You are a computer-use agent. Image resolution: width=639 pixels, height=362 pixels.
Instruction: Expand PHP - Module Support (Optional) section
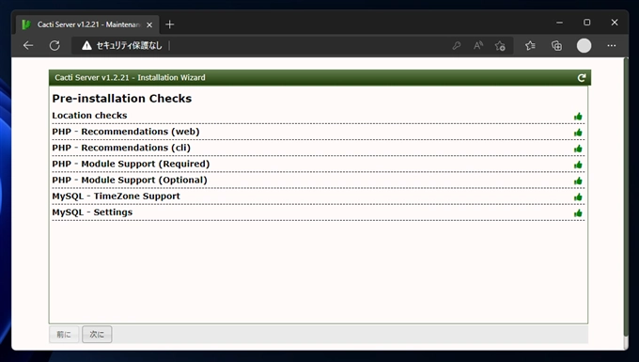click(318, 181)
